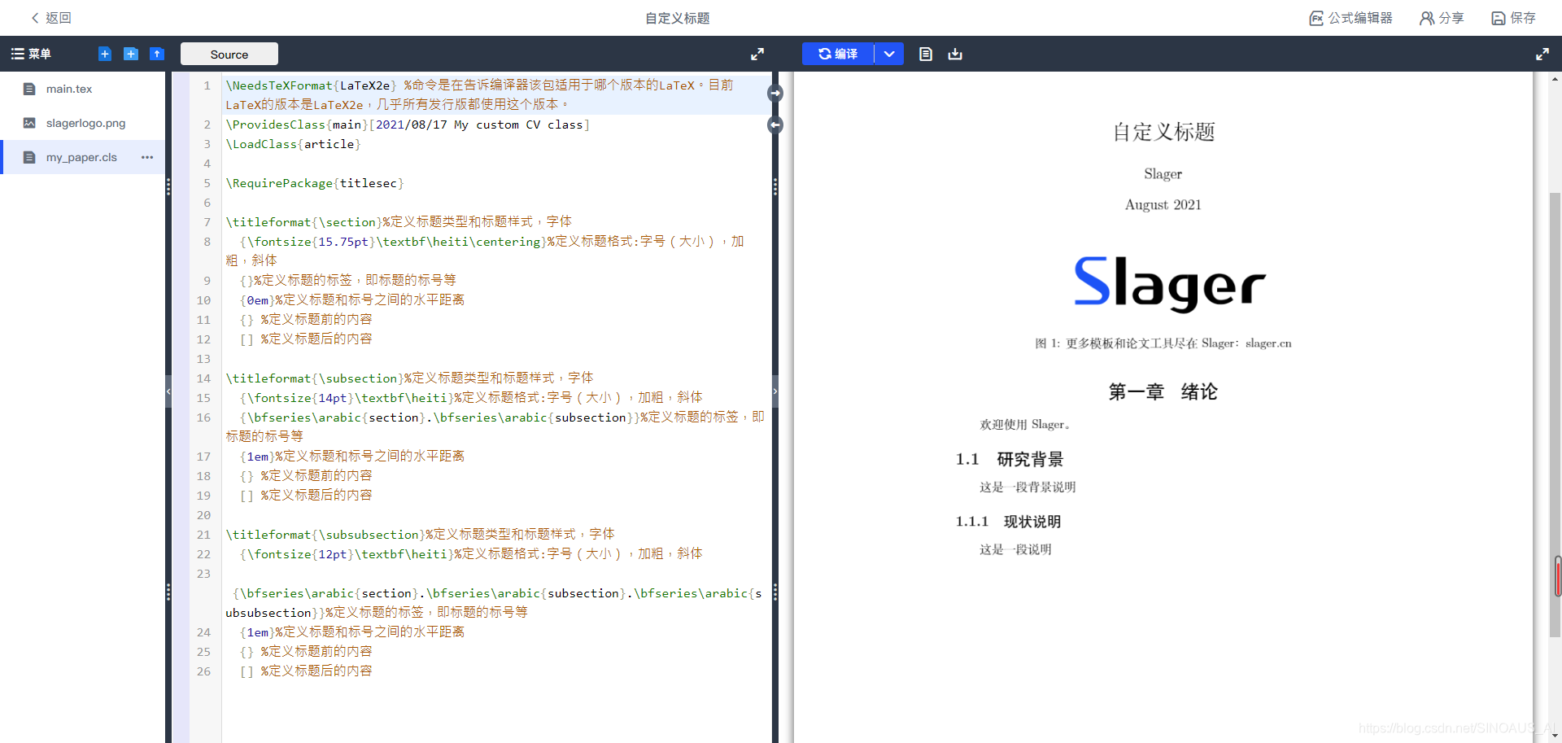
Task: Click the 自定义标题 project title at top
Action: (678, 18)
